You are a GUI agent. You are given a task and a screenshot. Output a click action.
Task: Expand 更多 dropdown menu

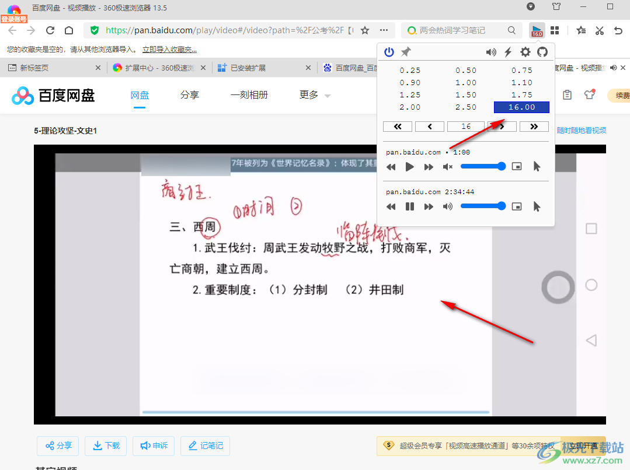point(315,95)
